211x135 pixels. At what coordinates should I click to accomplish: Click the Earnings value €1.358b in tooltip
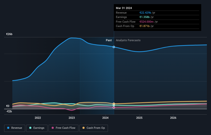[144, 17]
